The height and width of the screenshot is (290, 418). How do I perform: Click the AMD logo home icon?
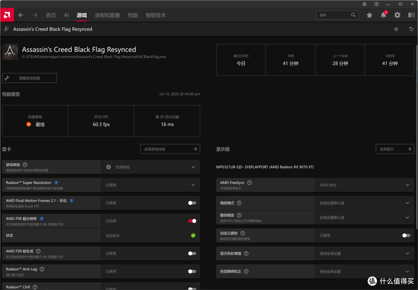coord(7,15)
